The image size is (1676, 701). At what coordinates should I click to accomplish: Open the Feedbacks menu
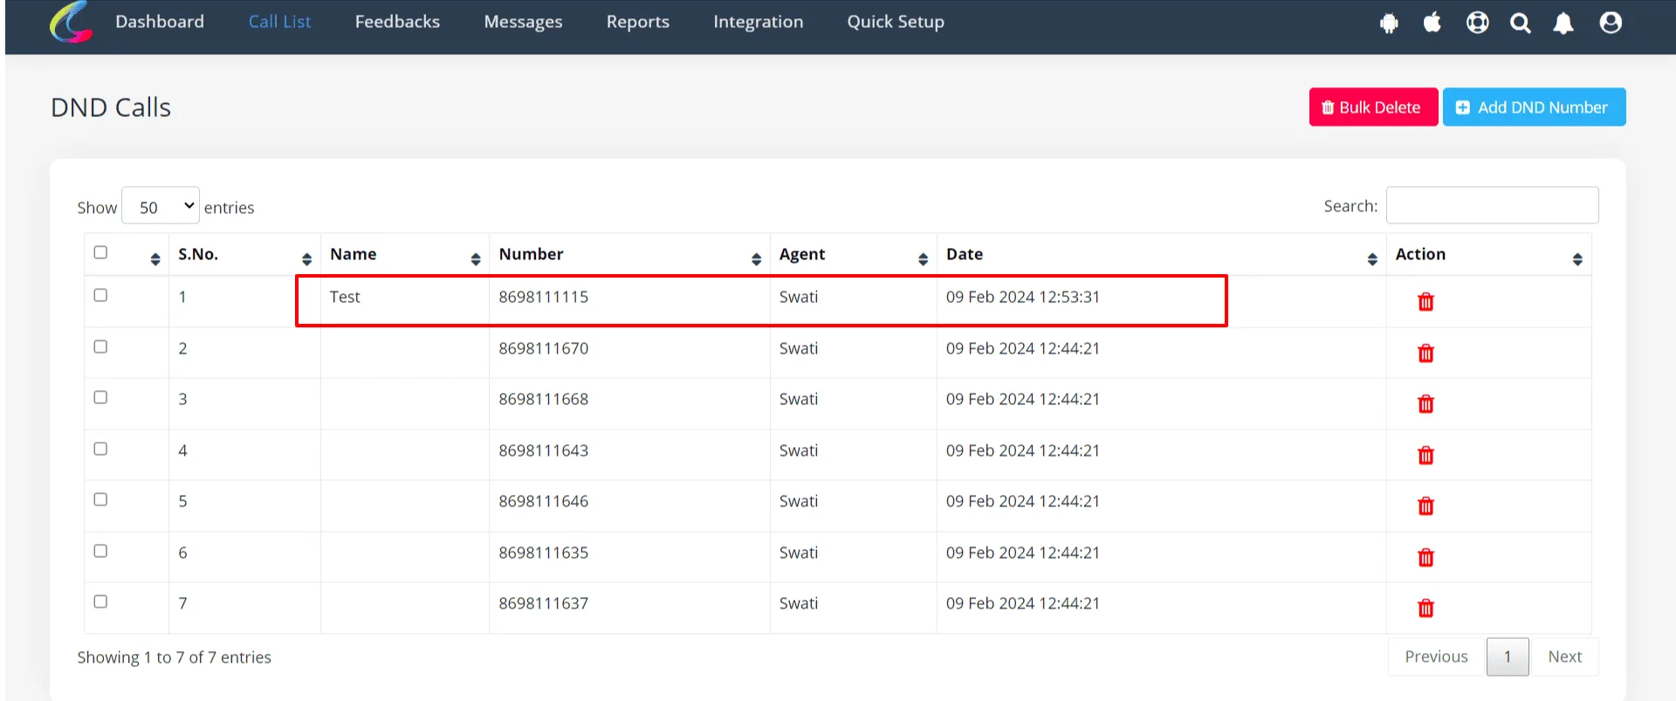397,22
